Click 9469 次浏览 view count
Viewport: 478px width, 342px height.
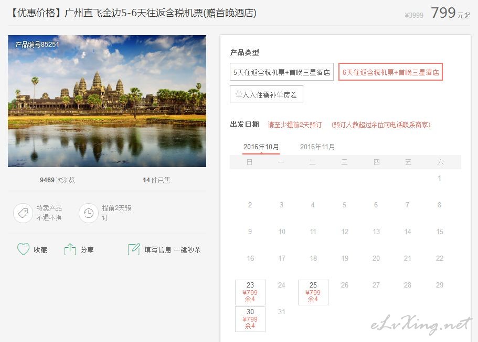[57, 180]
